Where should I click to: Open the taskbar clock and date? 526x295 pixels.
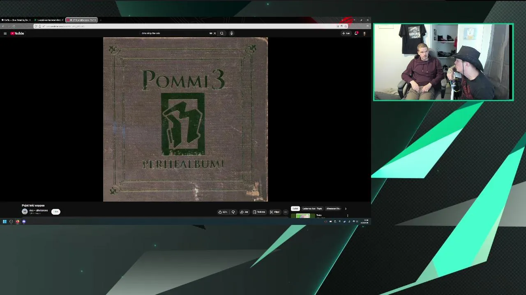pos(365,222)
